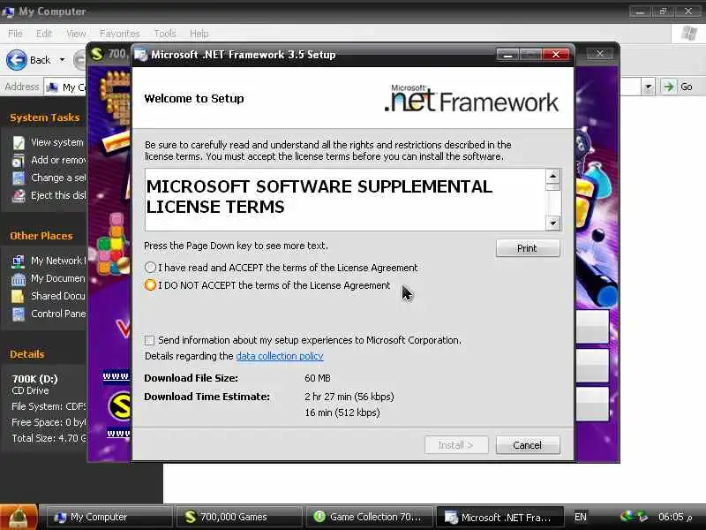Close the .NET Framework Setup window
The height and width of the screenshot is (530, 706).
click(556, 55)
